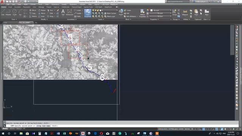Expand the Layers panel
The width and height of the screenshot is (242, 136).
[101, 19]
